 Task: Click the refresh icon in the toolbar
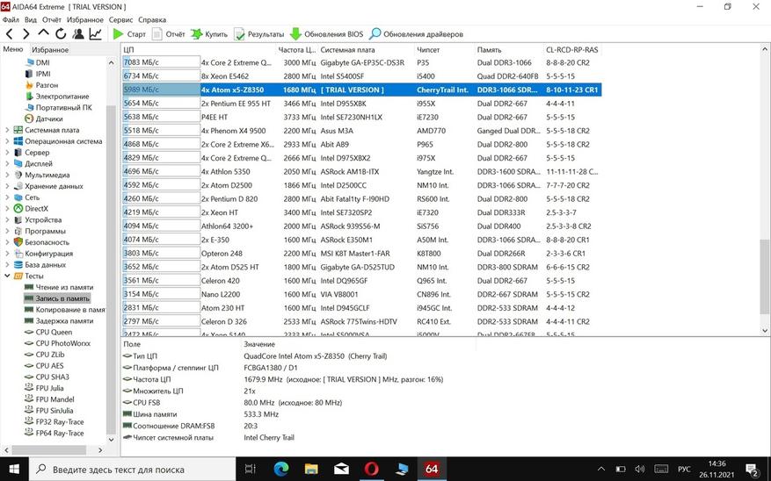click(x=61, y=34)
